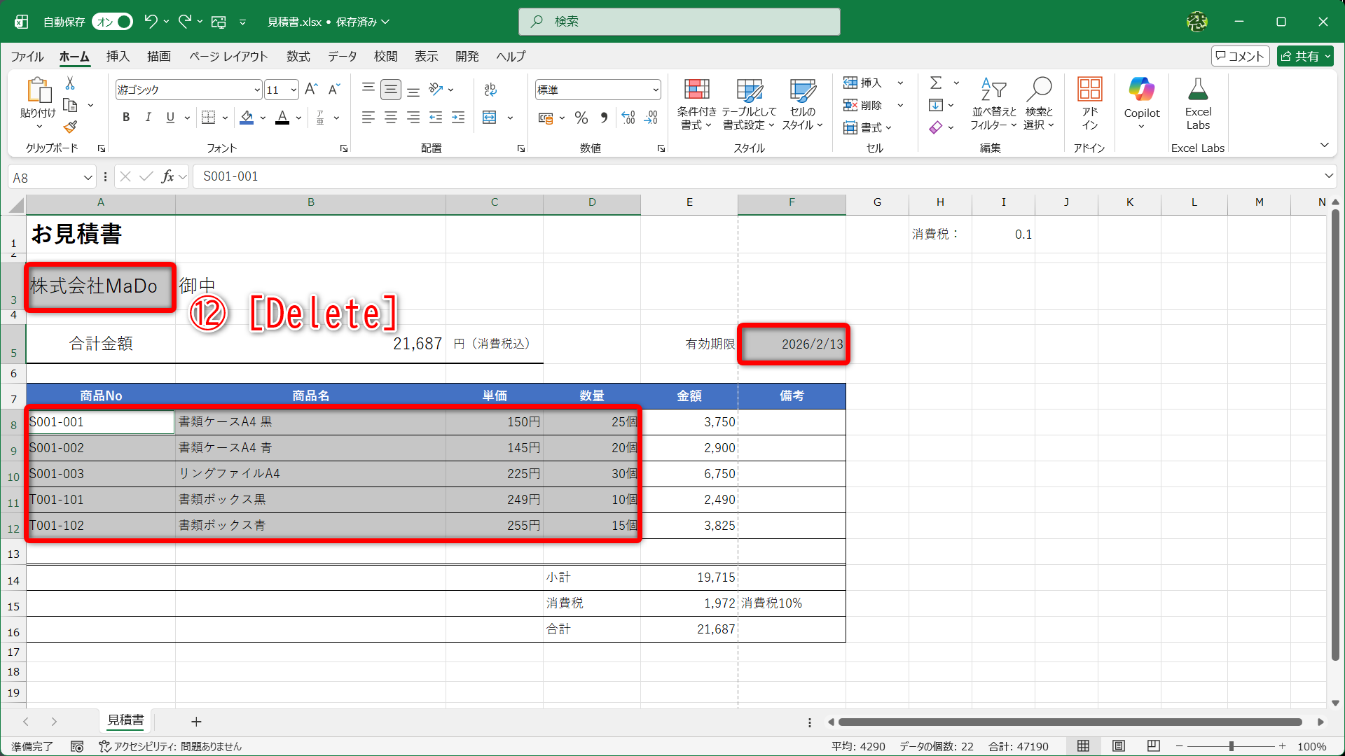Click the Format Painter icon
The image size is (1345, 756).
(70, 127)
